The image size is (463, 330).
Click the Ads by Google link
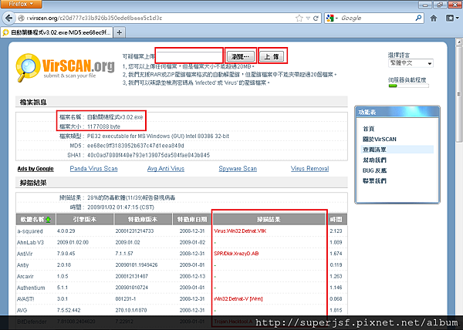[35, 169]
